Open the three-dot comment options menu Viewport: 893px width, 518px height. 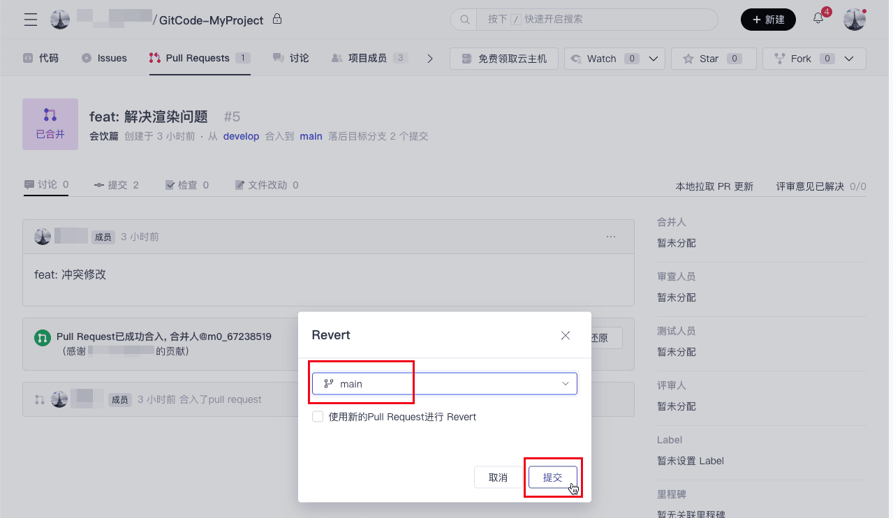tap(611, 237)
